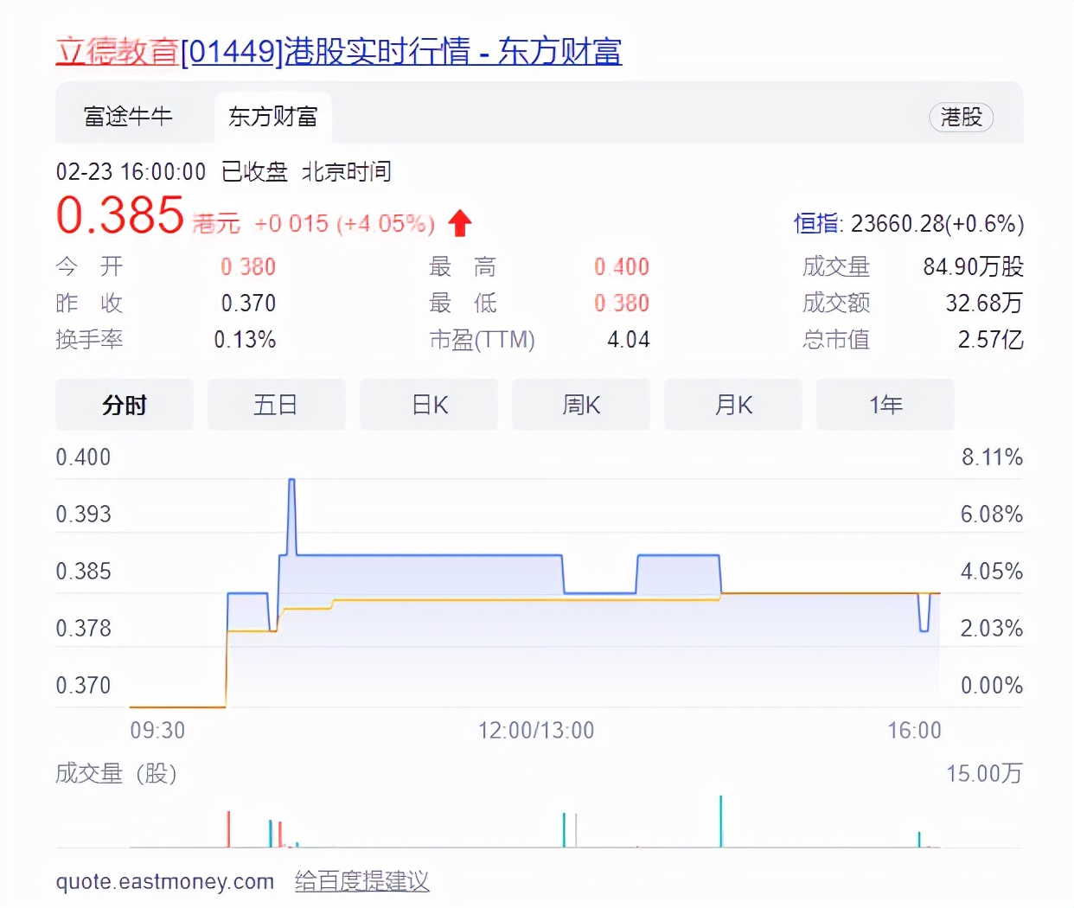Open the 立德教育[01449] title link
This screenshot has height=908, width=1074.
point(338,51)
